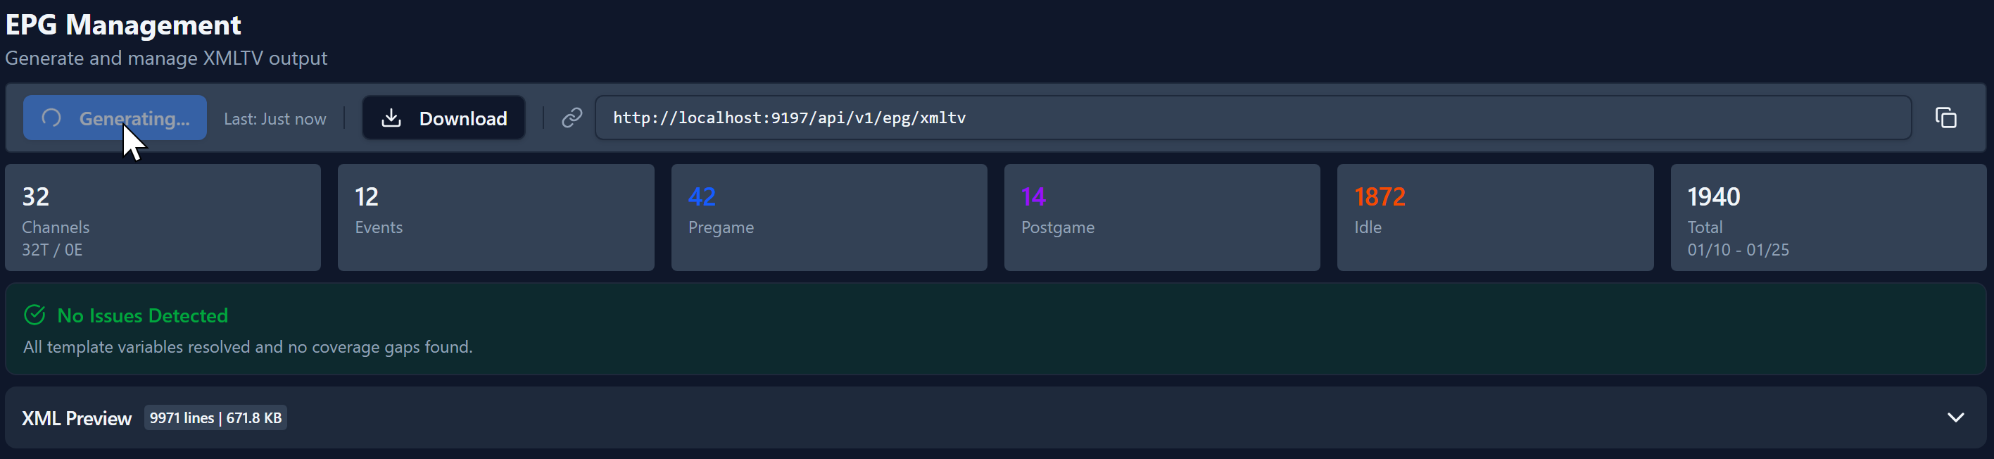Click the XML Preview section title
Image resolution: width=1994 pixels, height=459 pixels.
pyautogui.click(x=77, y=418)
